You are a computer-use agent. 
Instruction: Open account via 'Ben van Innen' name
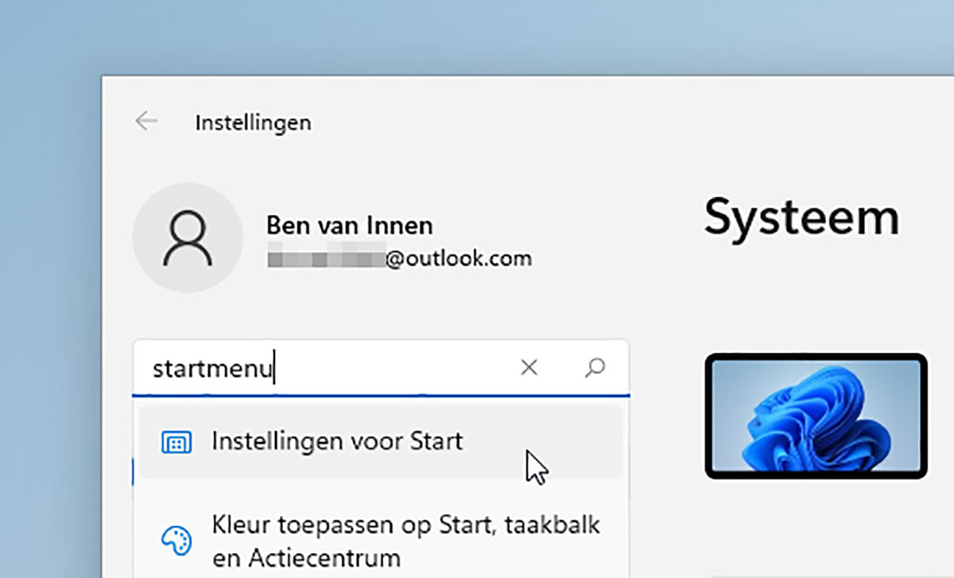pos(349,226)
